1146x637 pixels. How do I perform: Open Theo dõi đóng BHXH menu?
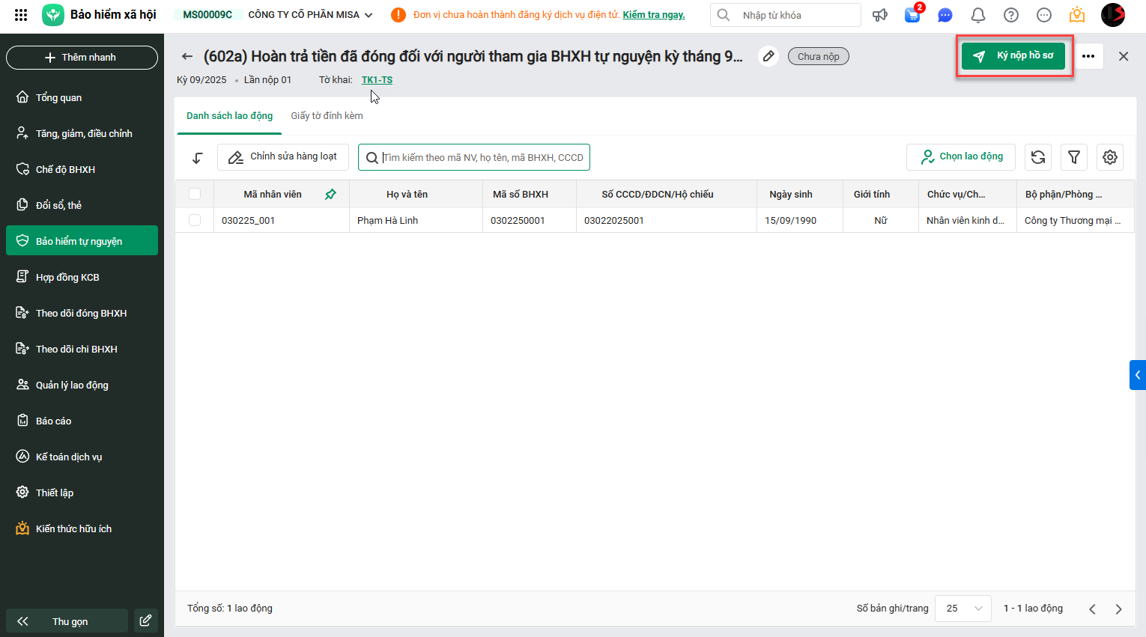82,313
